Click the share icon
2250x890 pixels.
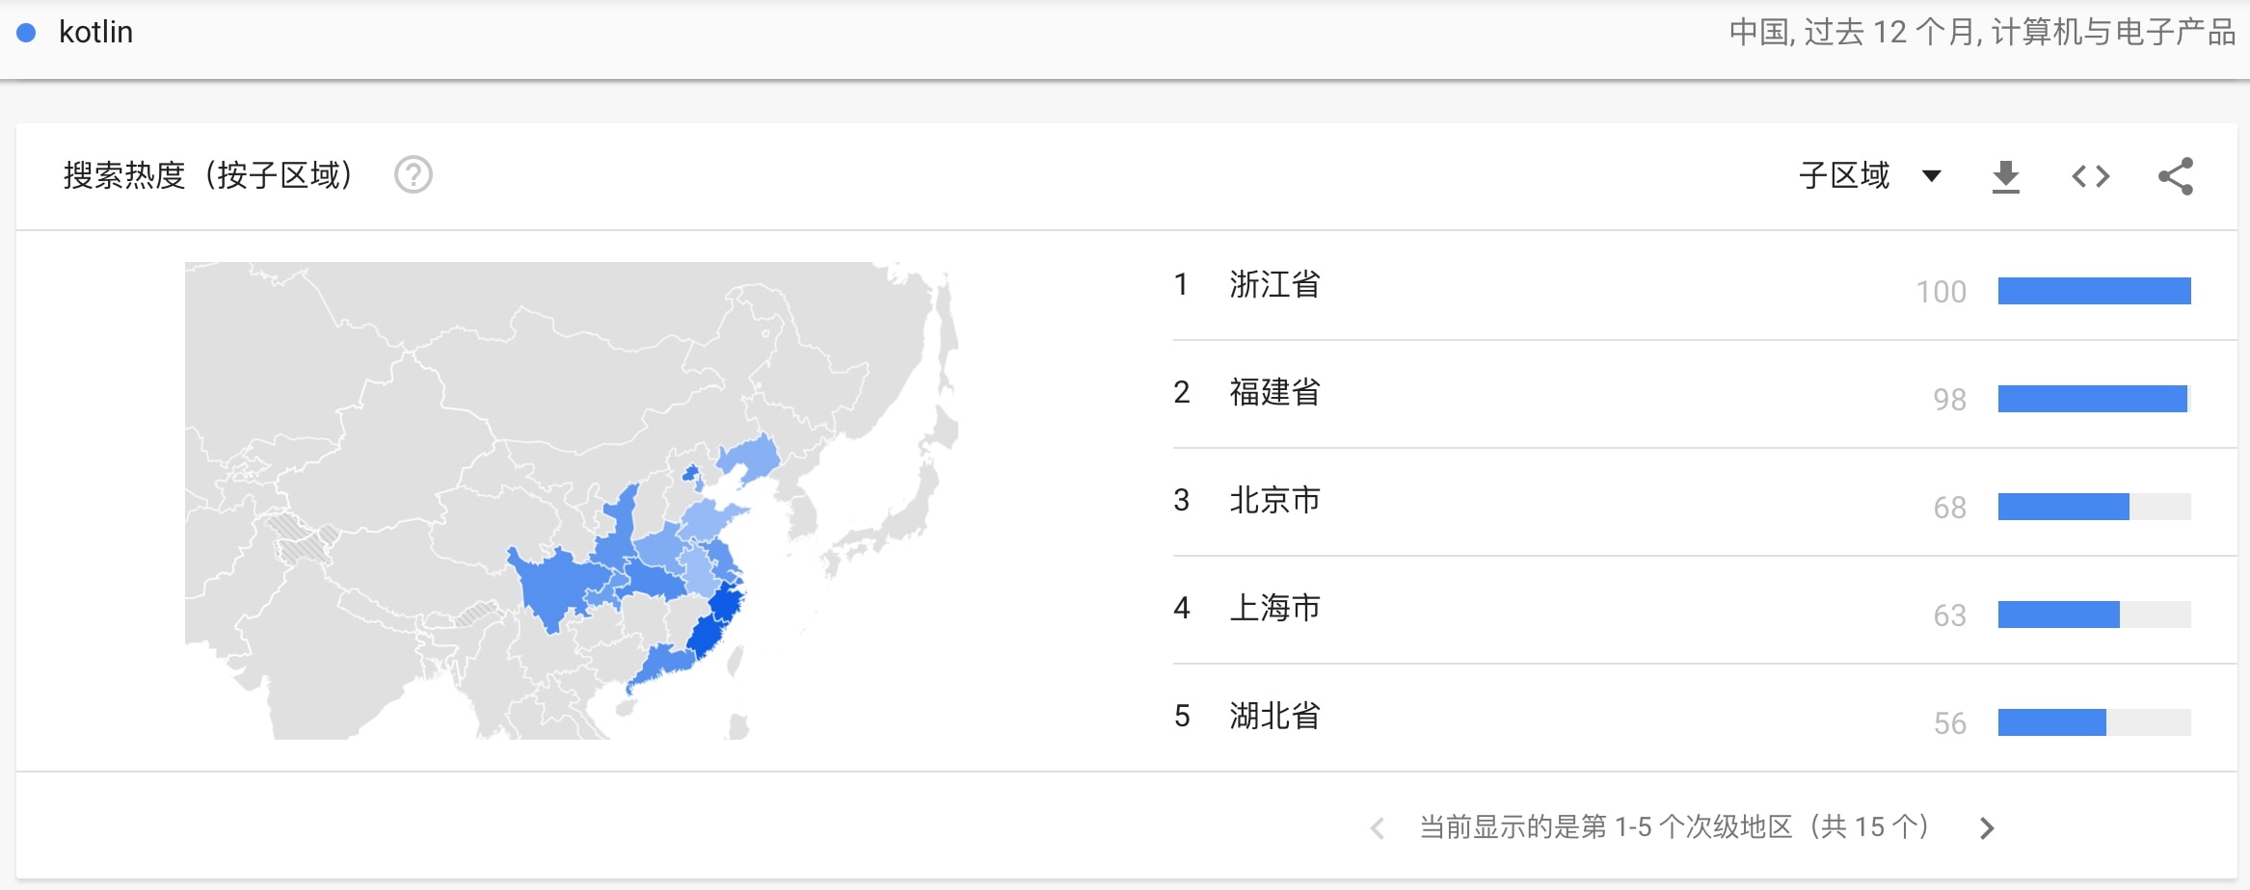pyautogui.click(x=2175, y=176)
